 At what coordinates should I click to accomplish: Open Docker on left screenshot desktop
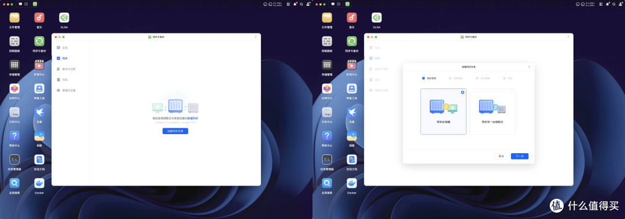(39, 183)
